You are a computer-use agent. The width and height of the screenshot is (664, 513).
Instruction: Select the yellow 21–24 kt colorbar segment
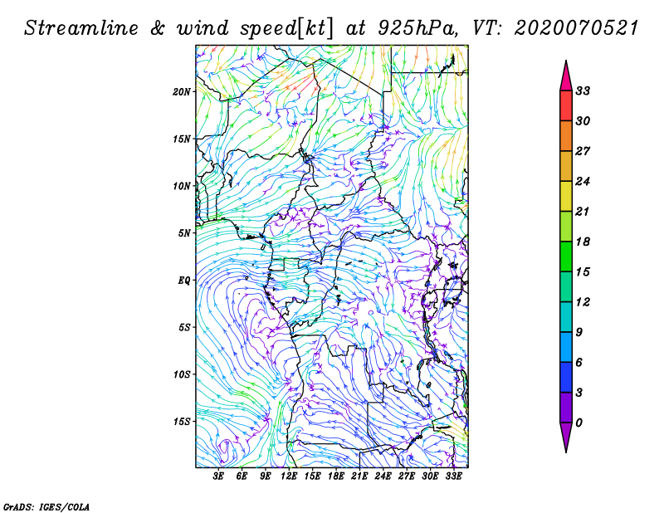click(x=566, y=196)
